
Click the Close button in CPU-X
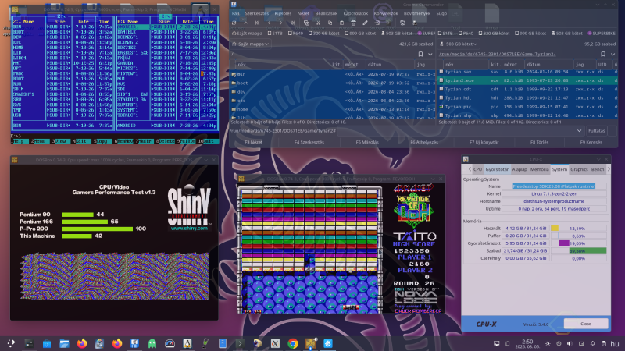(x=585, y=324)
